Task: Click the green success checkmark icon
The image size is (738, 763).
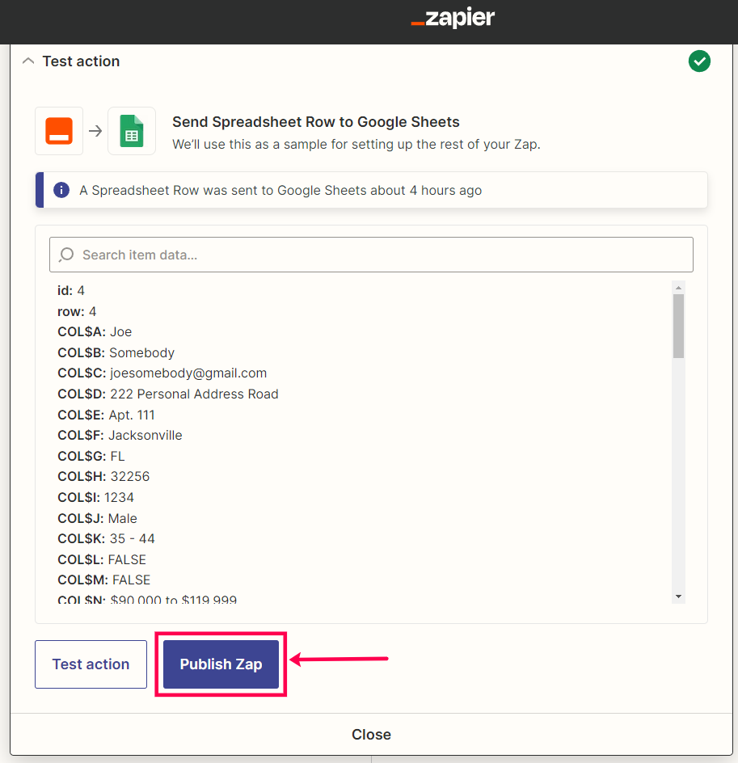Action: [x=699, y=61]
